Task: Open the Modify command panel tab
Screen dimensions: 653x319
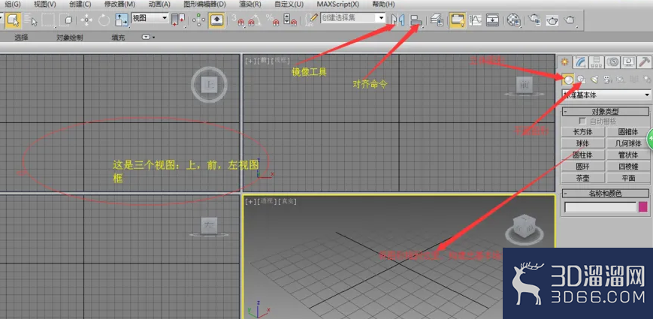Action: (581, 62)
